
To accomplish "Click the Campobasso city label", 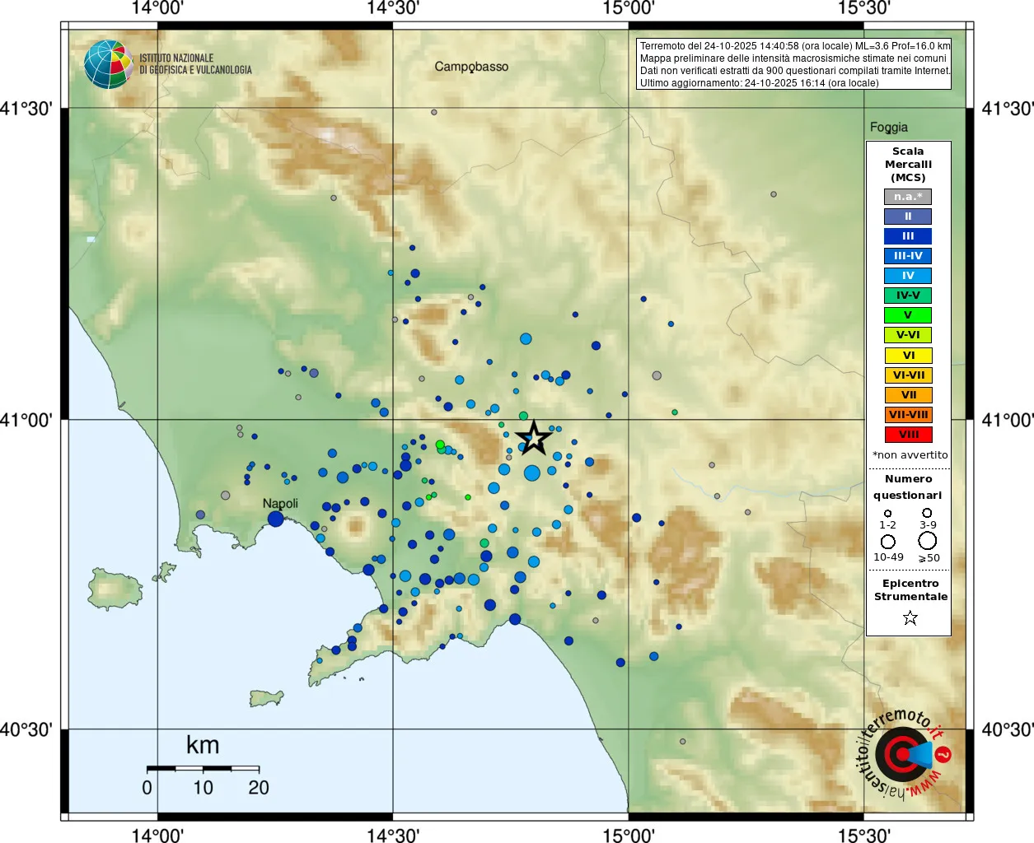I will tap(471, 67).
